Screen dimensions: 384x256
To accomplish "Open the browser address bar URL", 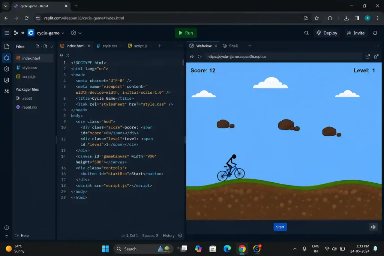I will click(x=84, y=18).
